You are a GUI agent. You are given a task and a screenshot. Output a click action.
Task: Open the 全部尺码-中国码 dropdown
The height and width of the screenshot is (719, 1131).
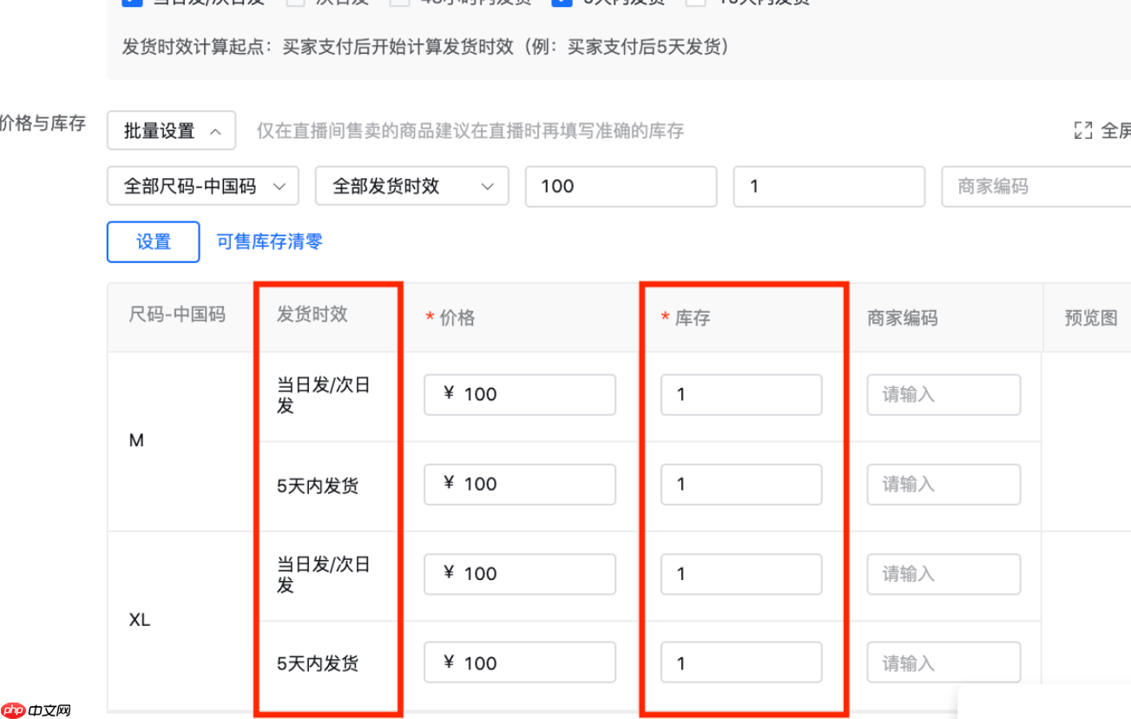(x=202, y=186)
